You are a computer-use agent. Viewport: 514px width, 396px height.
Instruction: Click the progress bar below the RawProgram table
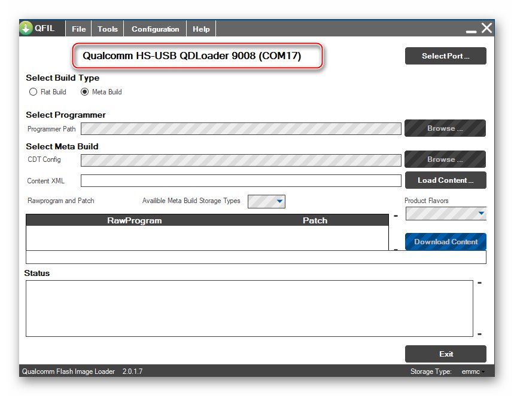[256, 257]
